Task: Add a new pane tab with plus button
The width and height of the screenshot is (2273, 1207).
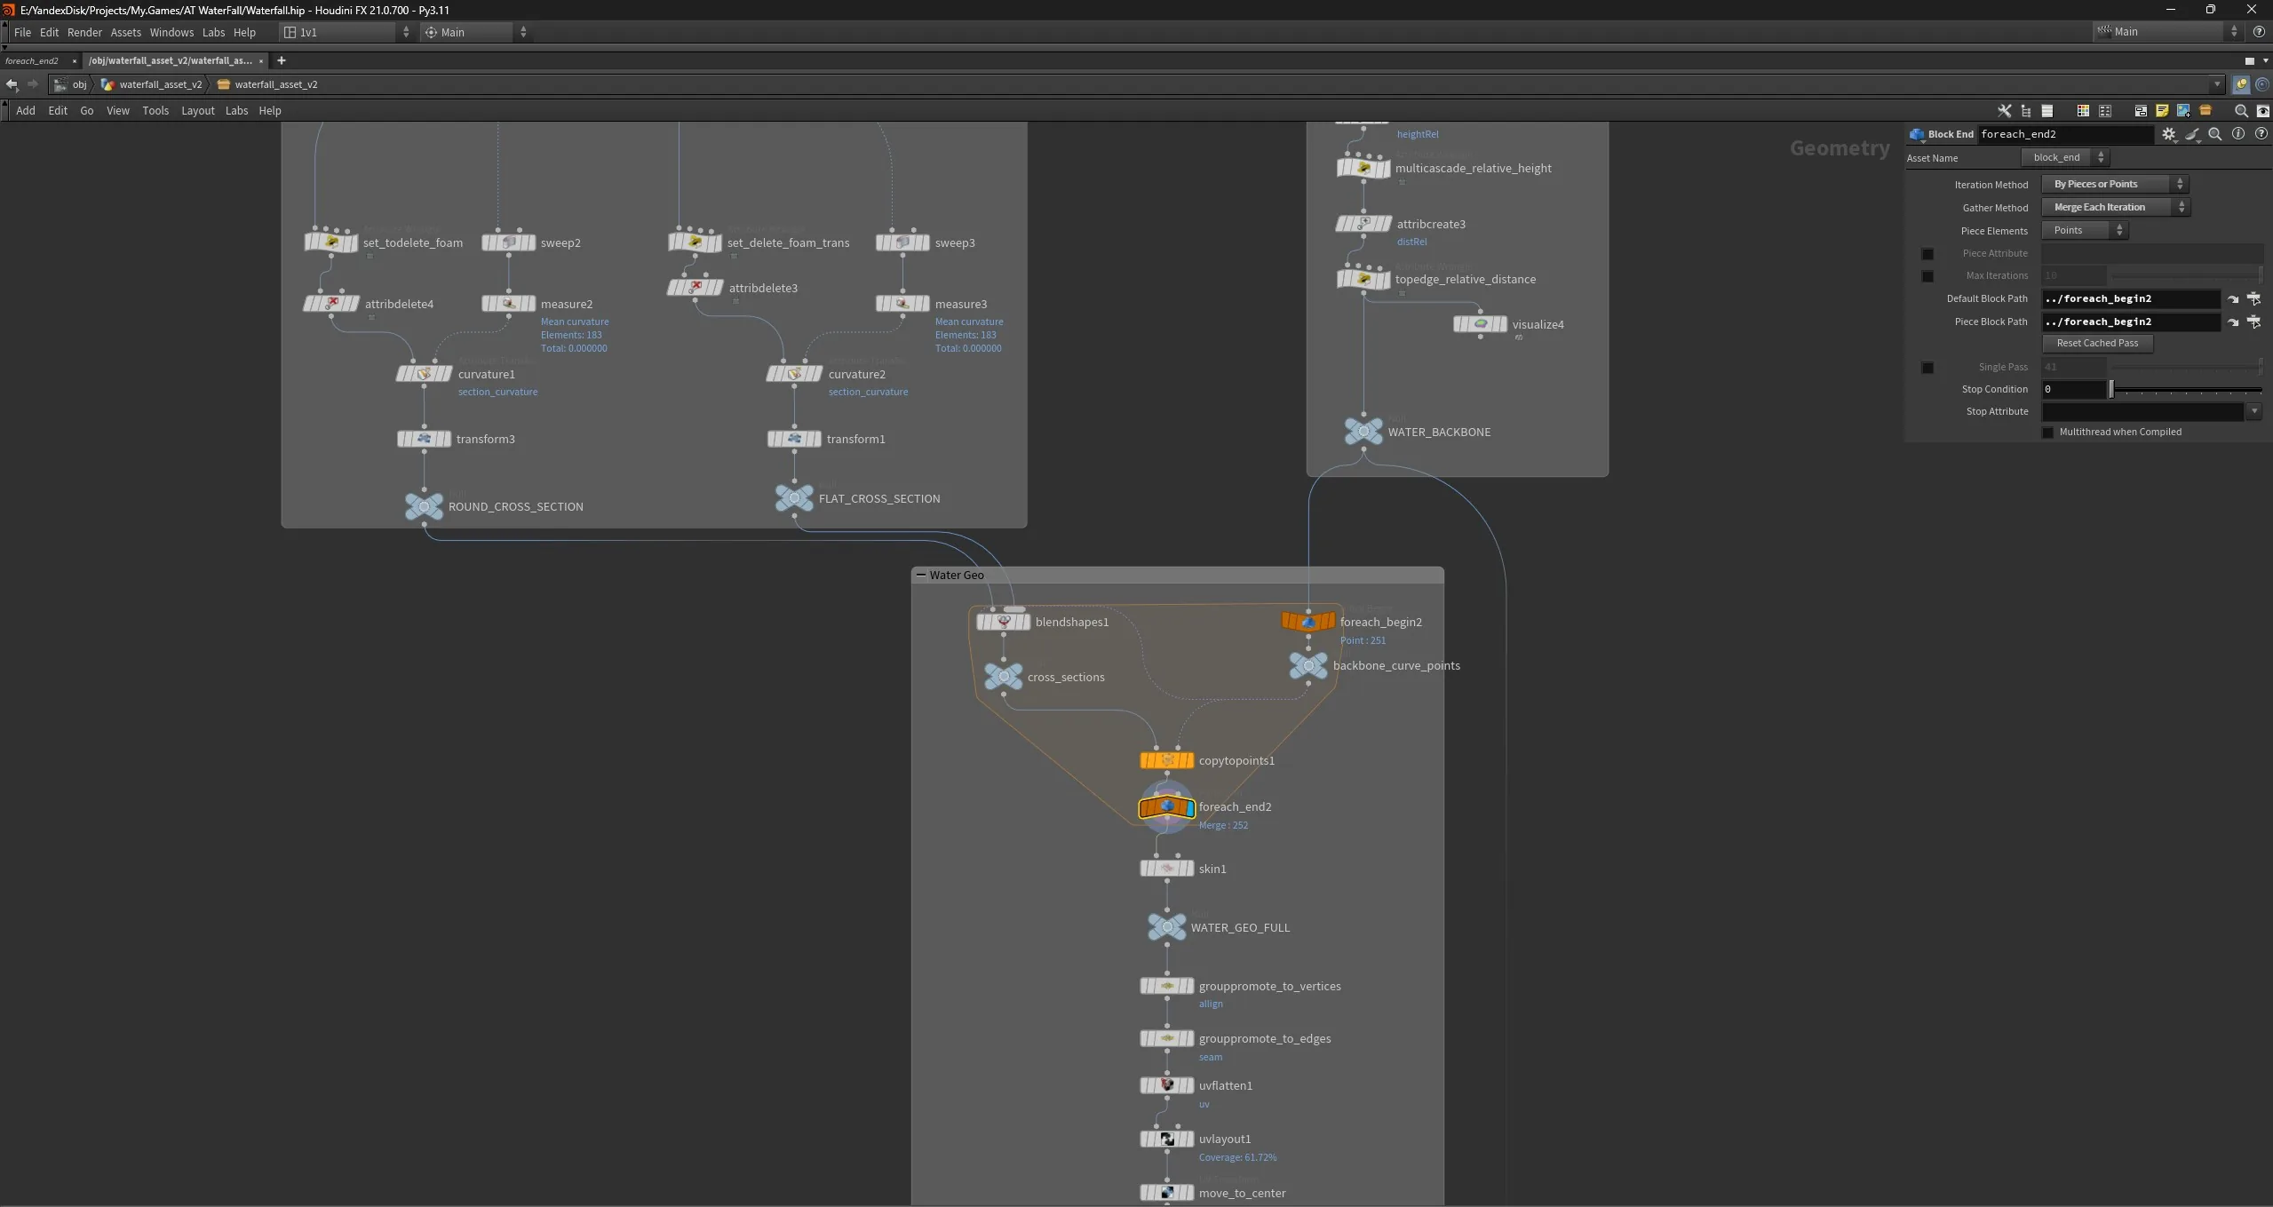Action: coord(282,60)
